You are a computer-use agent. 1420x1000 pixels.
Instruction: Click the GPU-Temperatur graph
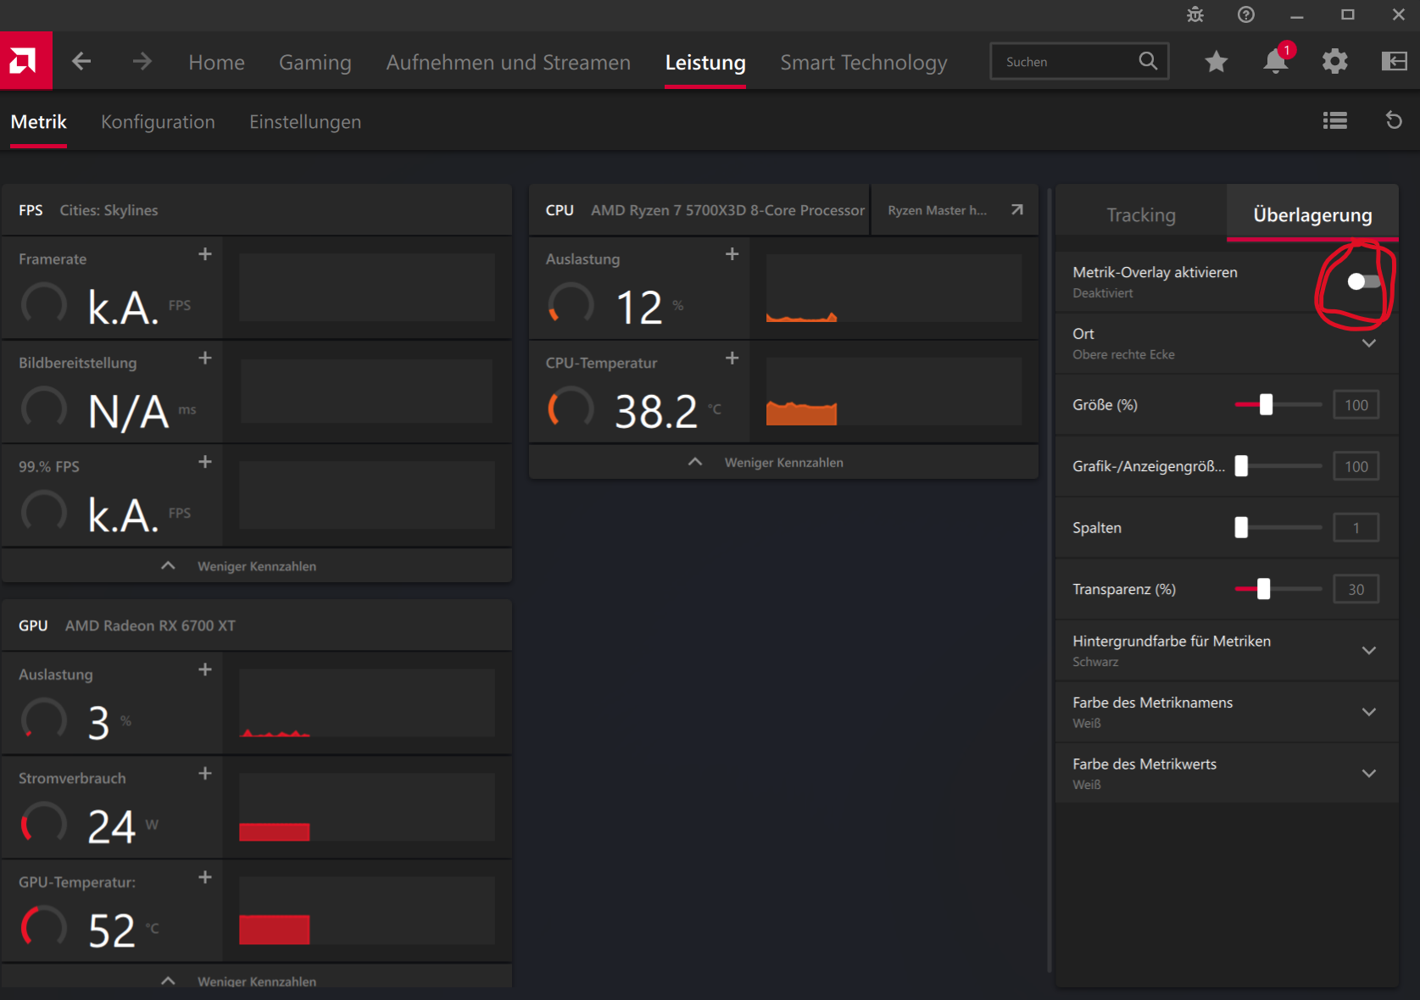pos(367,911)
